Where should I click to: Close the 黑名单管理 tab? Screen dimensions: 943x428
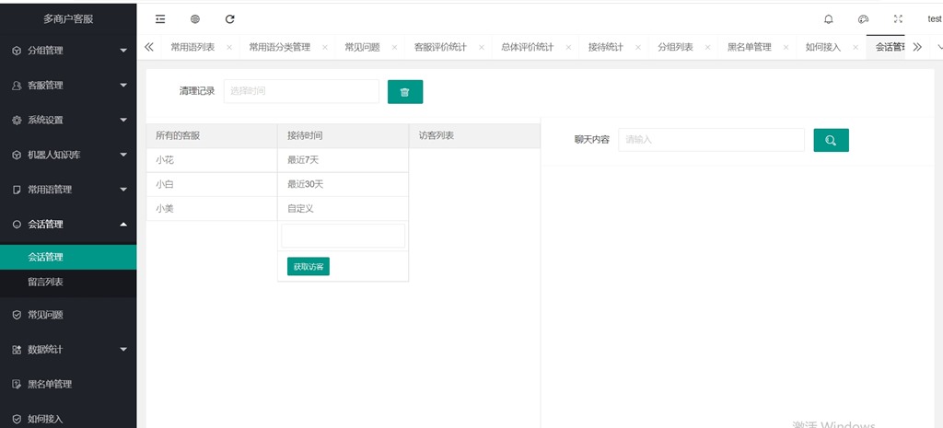click(786, 48)
